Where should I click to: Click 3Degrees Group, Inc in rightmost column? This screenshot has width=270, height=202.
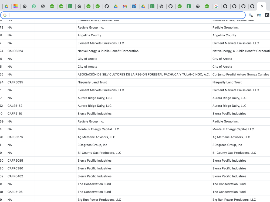241,145
